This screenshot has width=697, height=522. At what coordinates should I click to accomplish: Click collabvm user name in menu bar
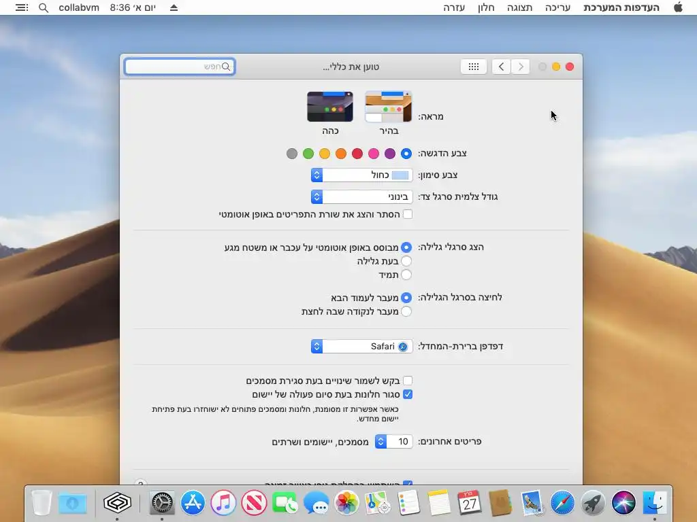pyautogui.click(x=79, y=7)
